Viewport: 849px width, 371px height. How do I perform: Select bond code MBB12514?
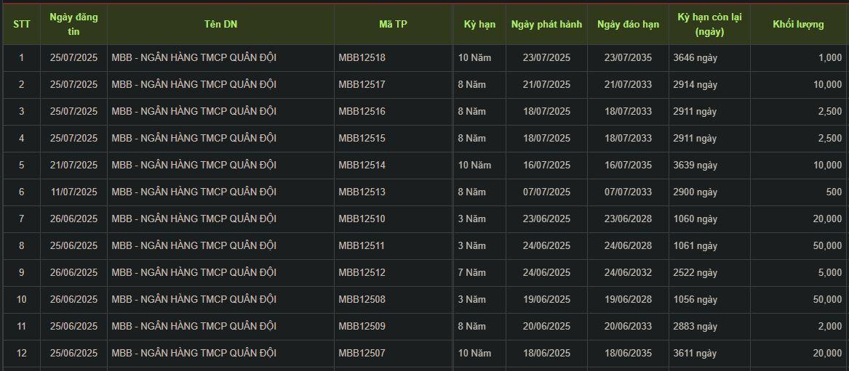[x=362, y=166]
